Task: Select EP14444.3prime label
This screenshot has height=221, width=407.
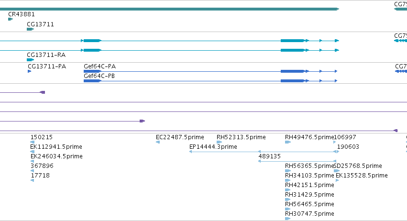Action: (213, 147)
